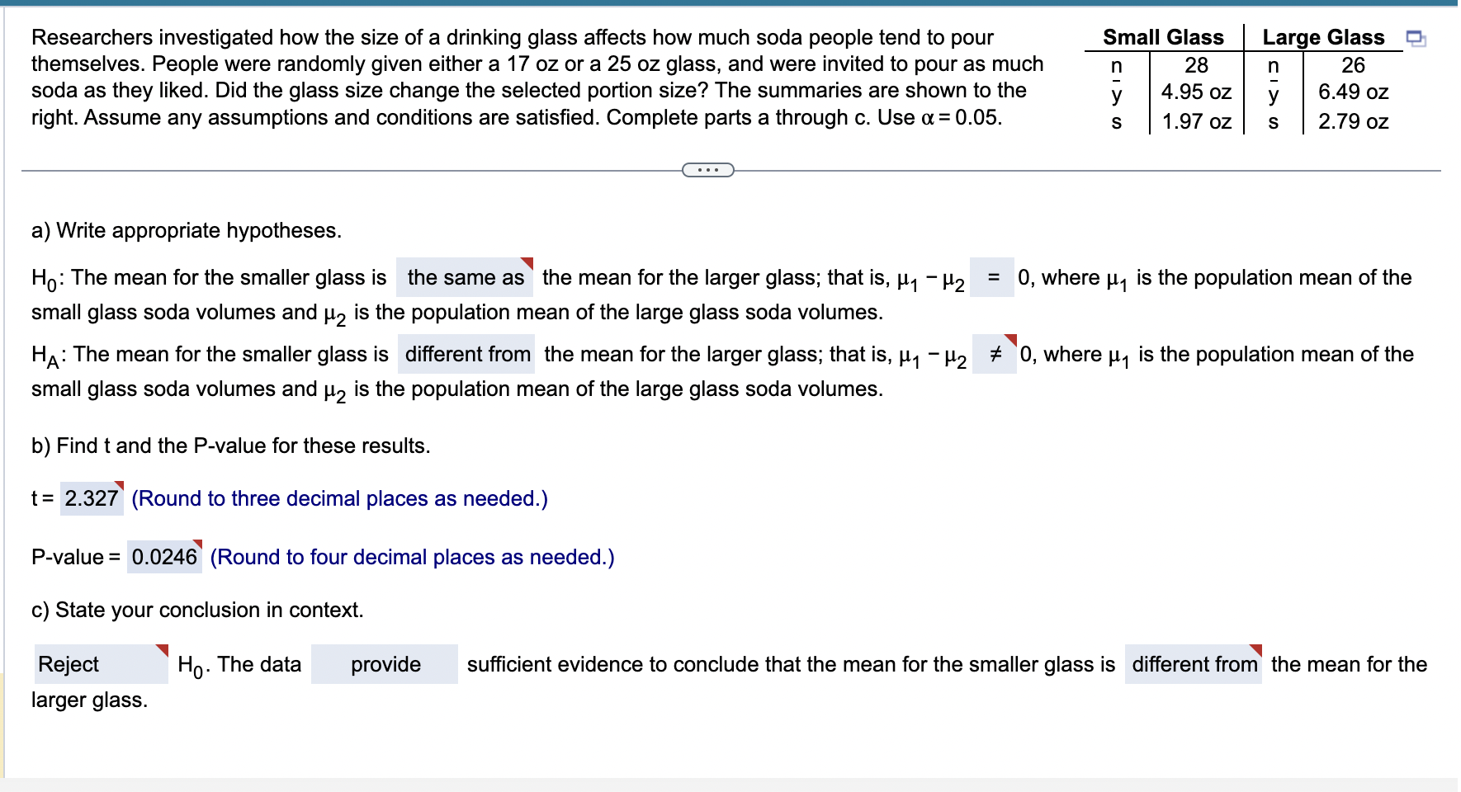Select the t = 2.327 answer field
Viewport: 1461px width, 792px height.
tap(91, 498)
